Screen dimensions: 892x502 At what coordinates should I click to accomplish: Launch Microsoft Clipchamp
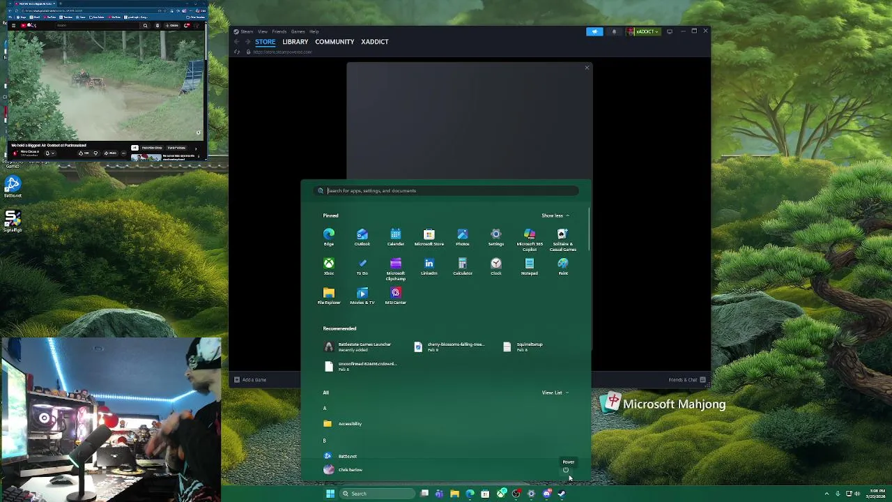click(x=395, y=269)
